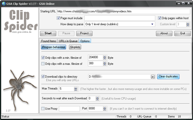This screenshot has width=193, height=120.
Task: Select the Options tab
Action: (85, 41)
